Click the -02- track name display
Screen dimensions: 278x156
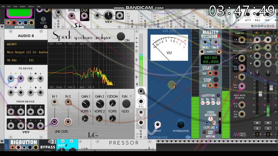(268, 33)
